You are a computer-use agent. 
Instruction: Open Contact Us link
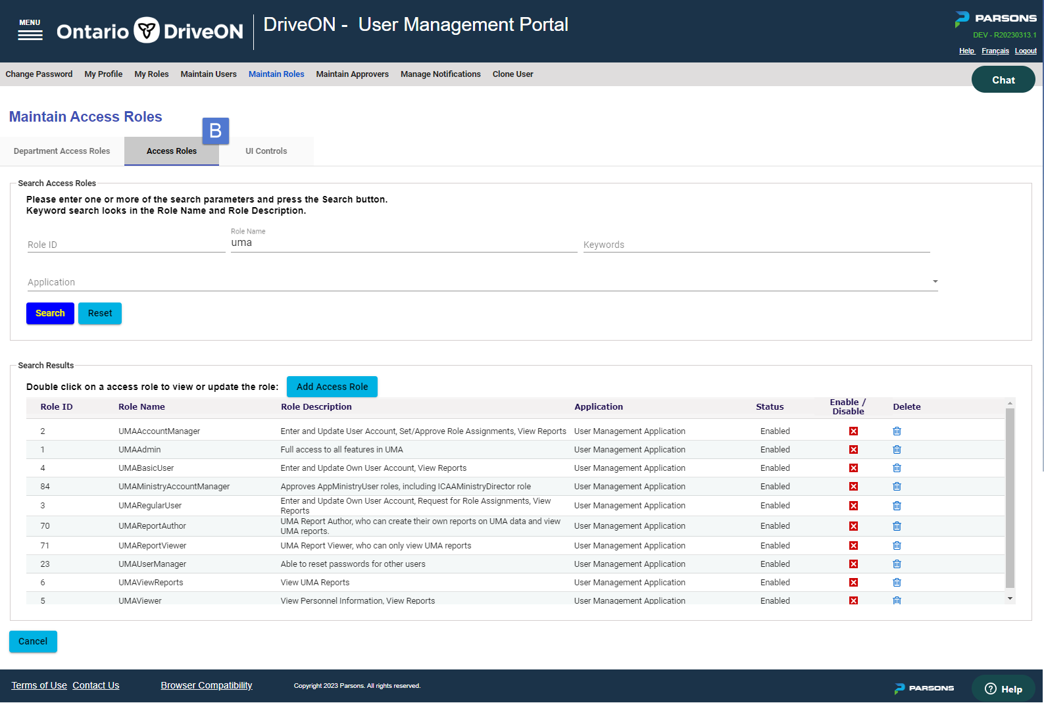click(x=96, y=685)
